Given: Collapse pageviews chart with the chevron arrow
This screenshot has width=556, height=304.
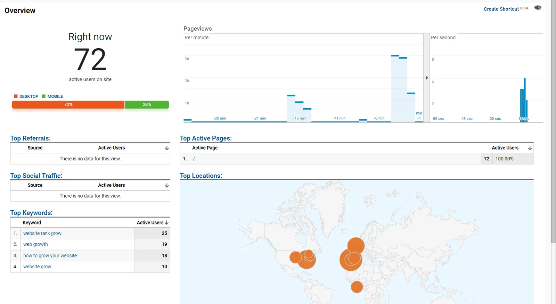Looking at the screenshot, I should pyautogui.click(x=426, y=78).
